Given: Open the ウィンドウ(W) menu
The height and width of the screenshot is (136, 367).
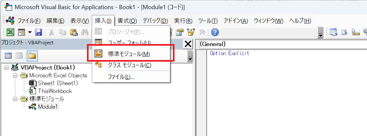Looking at the screenshot, I should coord(269,21).
